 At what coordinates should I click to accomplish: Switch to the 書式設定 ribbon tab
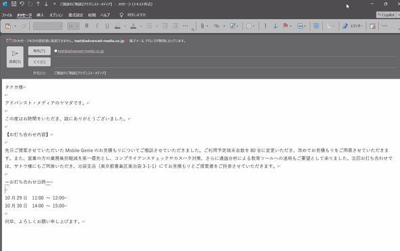(x=76, y=15)
